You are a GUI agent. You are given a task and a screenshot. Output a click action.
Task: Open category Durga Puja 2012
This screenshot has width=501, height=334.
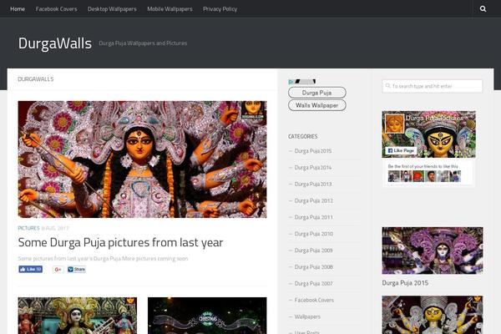pyautogui.click(x=313, y=200)
